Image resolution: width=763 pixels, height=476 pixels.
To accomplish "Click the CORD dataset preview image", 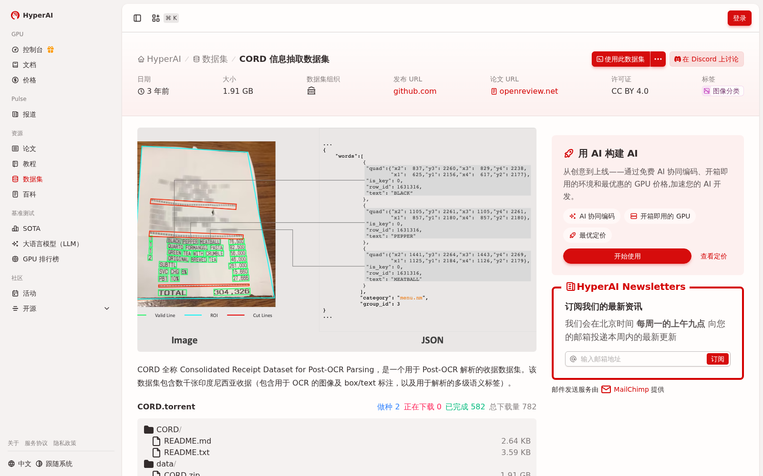I will pyautogui.click(x=337, y=239).
